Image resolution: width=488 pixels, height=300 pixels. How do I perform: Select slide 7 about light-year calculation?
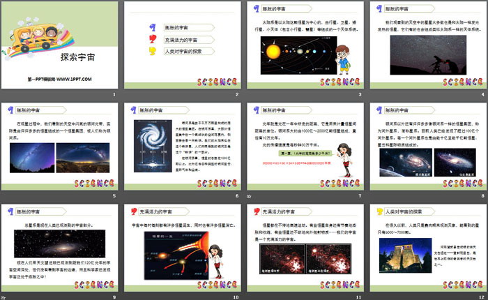coord(305,147)
